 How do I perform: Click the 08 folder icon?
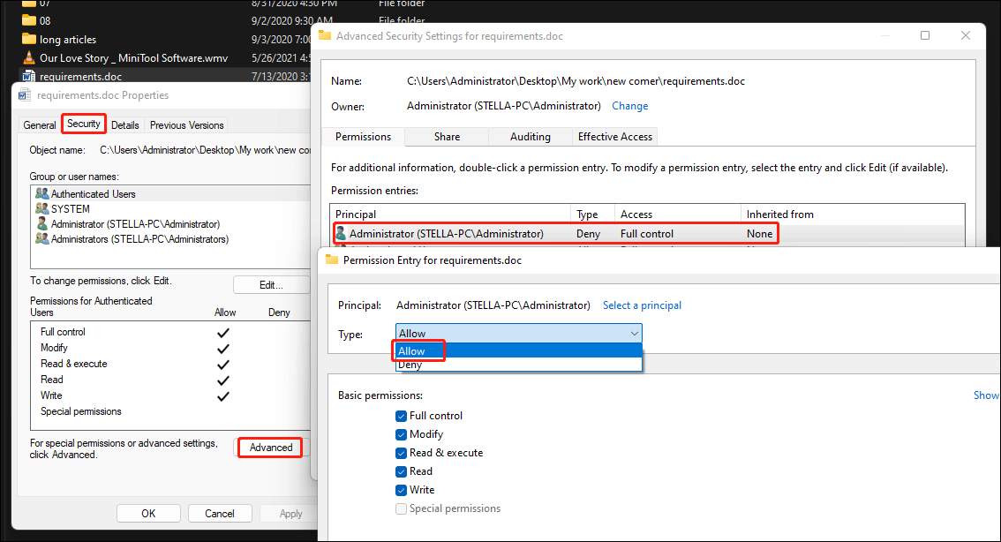[28, 19]
